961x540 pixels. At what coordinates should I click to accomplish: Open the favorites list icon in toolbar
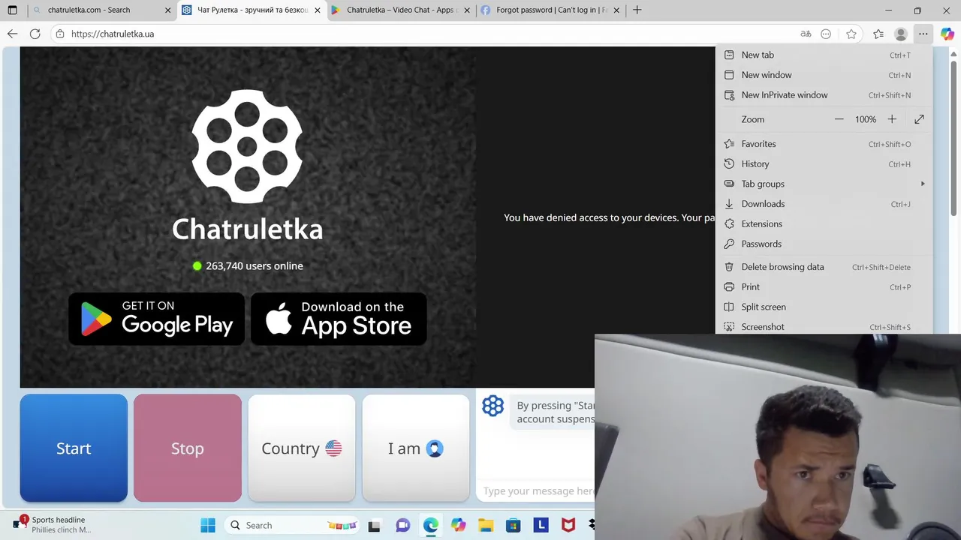point(878,34)
